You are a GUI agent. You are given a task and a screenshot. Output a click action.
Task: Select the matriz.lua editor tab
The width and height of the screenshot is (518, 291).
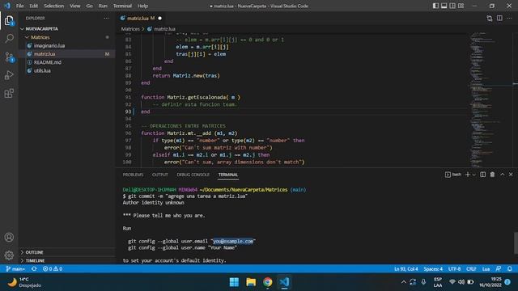(141, 18)
